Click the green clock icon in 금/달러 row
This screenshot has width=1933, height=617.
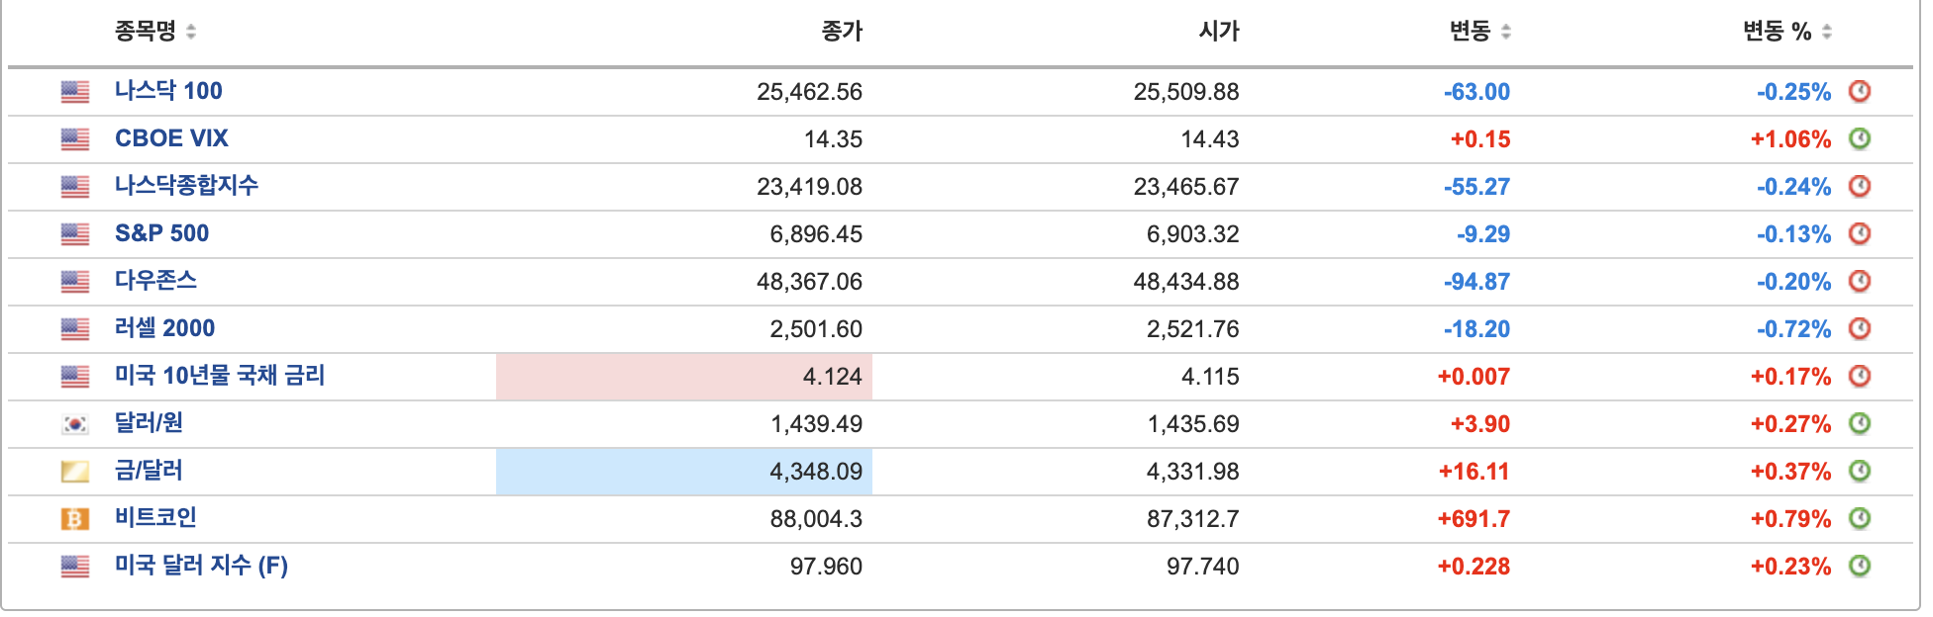click(1860, 471)
